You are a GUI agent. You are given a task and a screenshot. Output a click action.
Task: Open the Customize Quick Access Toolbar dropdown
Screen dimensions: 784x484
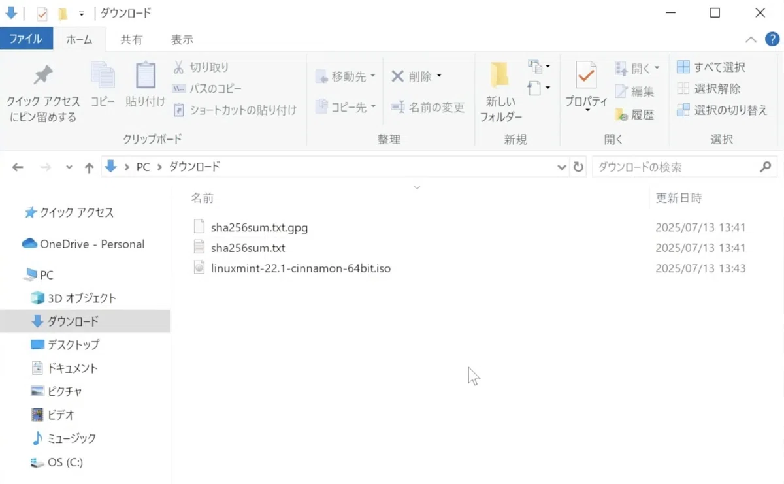coord(81,14)
